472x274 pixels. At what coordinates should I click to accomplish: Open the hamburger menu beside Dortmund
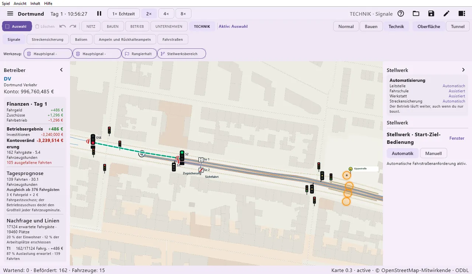10,14
